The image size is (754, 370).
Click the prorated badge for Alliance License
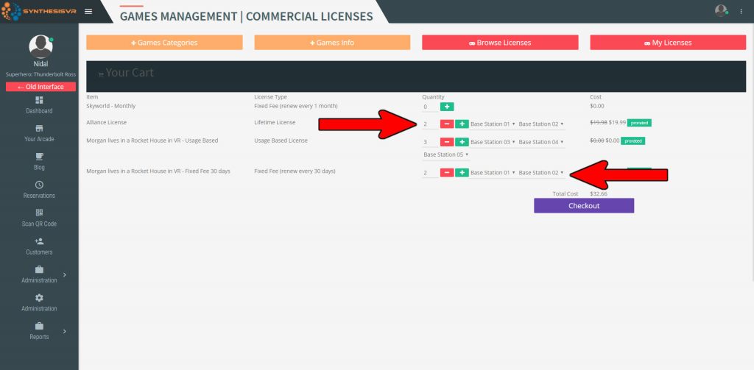[x=639, y=123]
